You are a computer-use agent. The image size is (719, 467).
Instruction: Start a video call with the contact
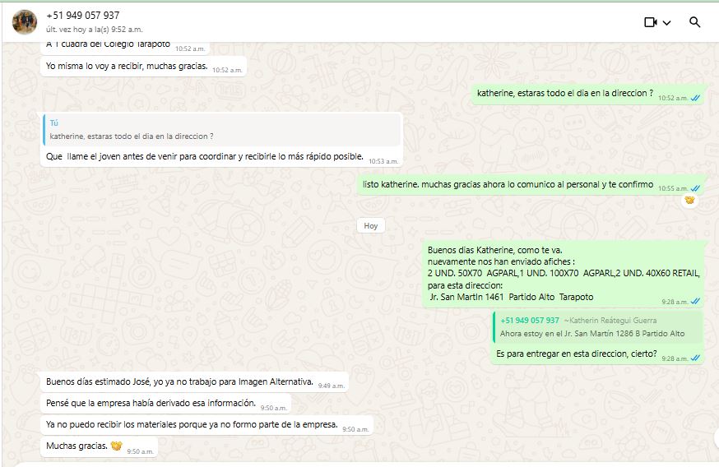[x=650, y=22]
